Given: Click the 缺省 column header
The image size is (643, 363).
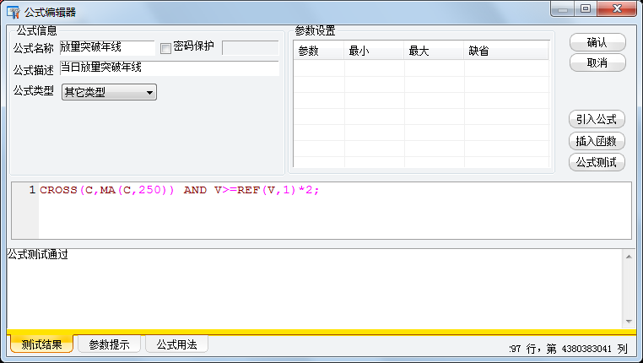Looking at the screenshot, I should click(506, 51).
